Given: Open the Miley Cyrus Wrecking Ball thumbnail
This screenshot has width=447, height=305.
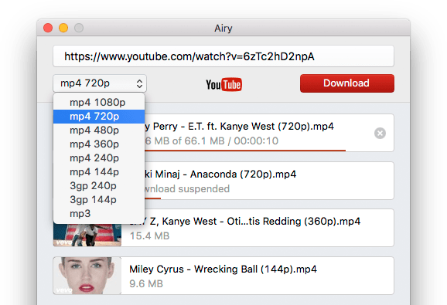Looking at the screenshot, I should (x=87, y=276).
